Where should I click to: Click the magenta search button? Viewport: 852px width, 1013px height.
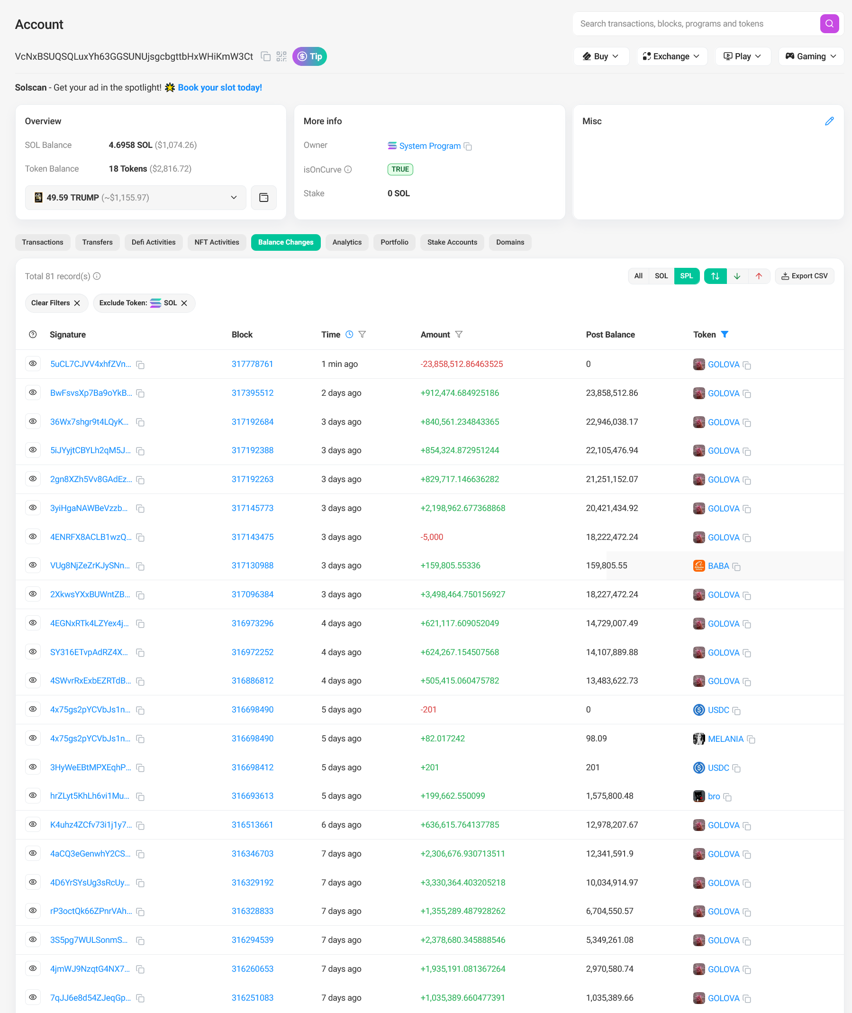829,24
